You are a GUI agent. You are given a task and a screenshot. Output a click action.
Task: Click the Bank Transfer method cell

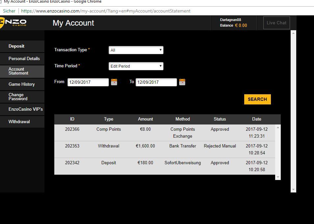(183, 146)
